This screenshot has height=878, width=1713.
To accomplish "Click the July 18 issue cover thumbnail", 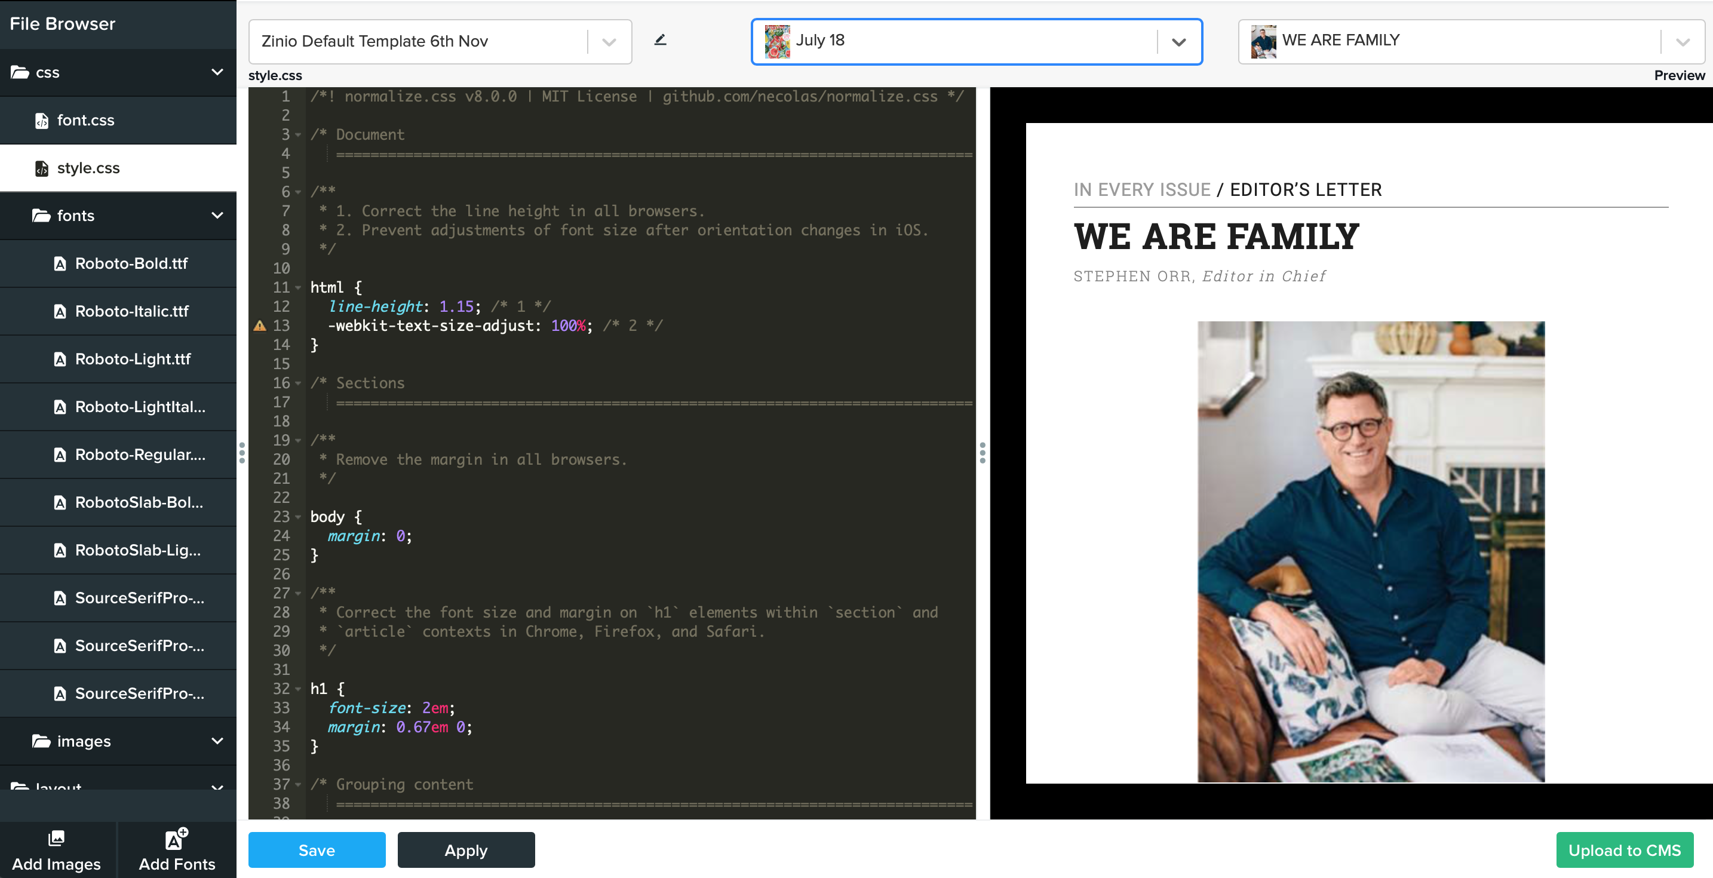I will tap(778, 41).
